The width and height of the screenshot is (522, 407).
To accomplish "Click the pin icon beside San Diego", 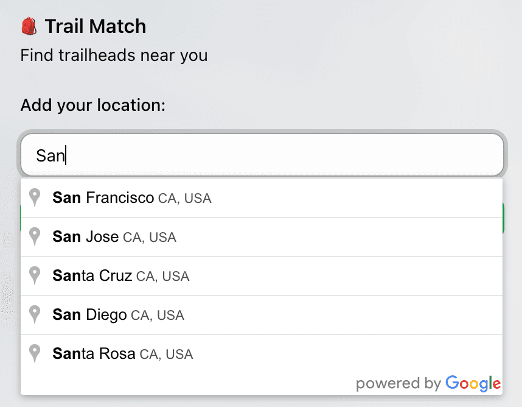I will pos(35,315).
